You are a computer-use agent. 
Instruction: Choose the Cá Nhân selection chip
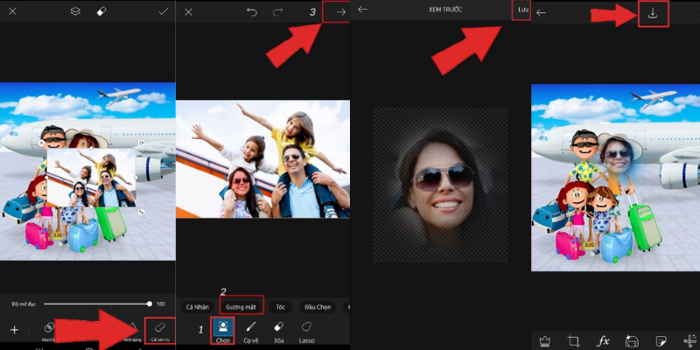coord(198,307)
